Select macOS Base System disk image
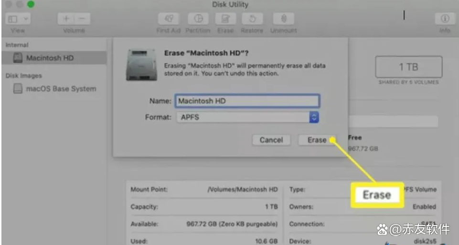459x245 pixels. pyautogui.click(x=61, y=89)
